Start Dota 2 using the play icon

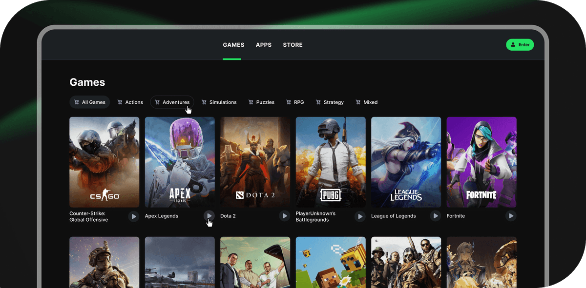(285, 216)
